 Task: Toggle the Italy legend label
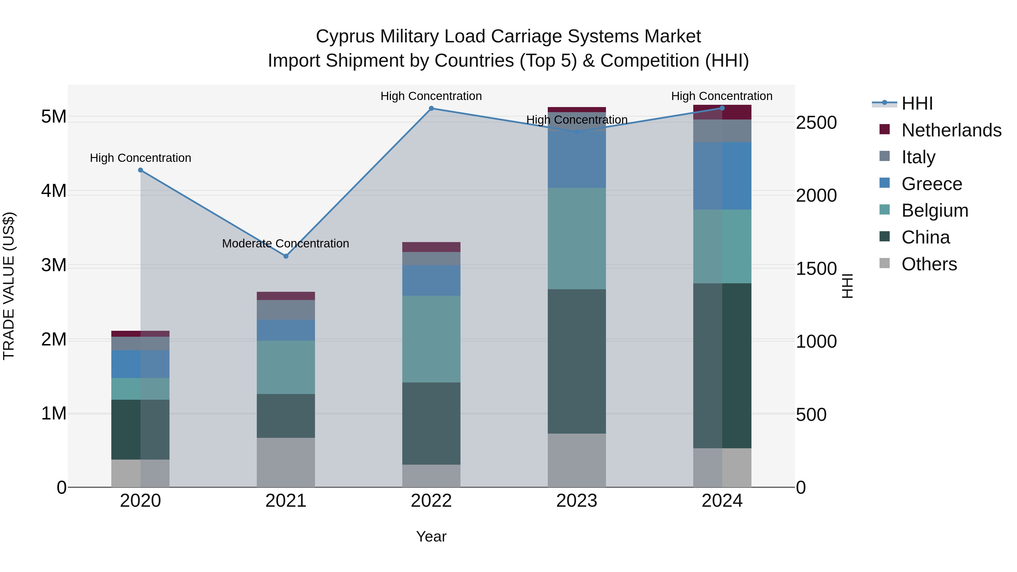pyautogui.click(x=918, y=157)
